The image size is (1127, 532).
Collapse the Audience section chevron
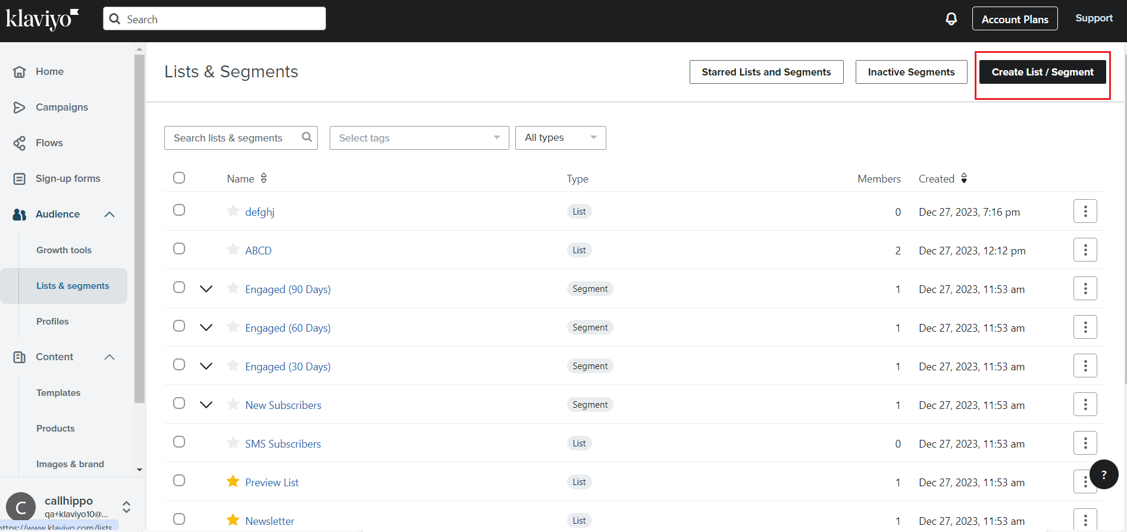point(109,215)
